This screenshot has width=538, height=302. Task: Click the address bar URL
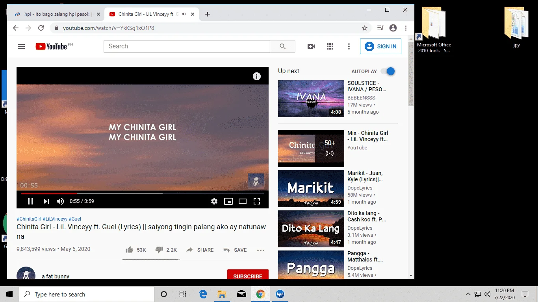coord(108,28)
